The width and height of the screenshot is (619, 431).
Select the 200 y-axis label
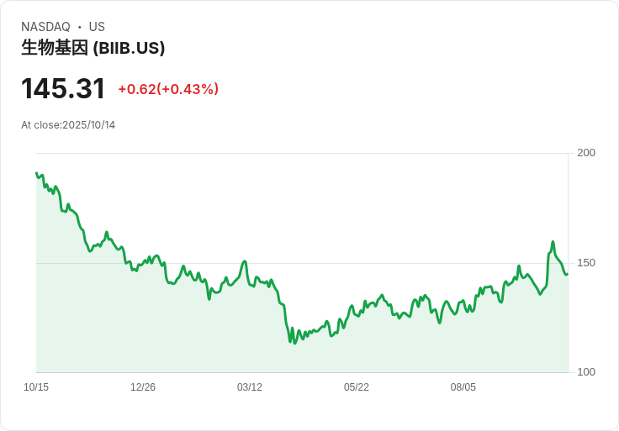click(x=586, y=153)
